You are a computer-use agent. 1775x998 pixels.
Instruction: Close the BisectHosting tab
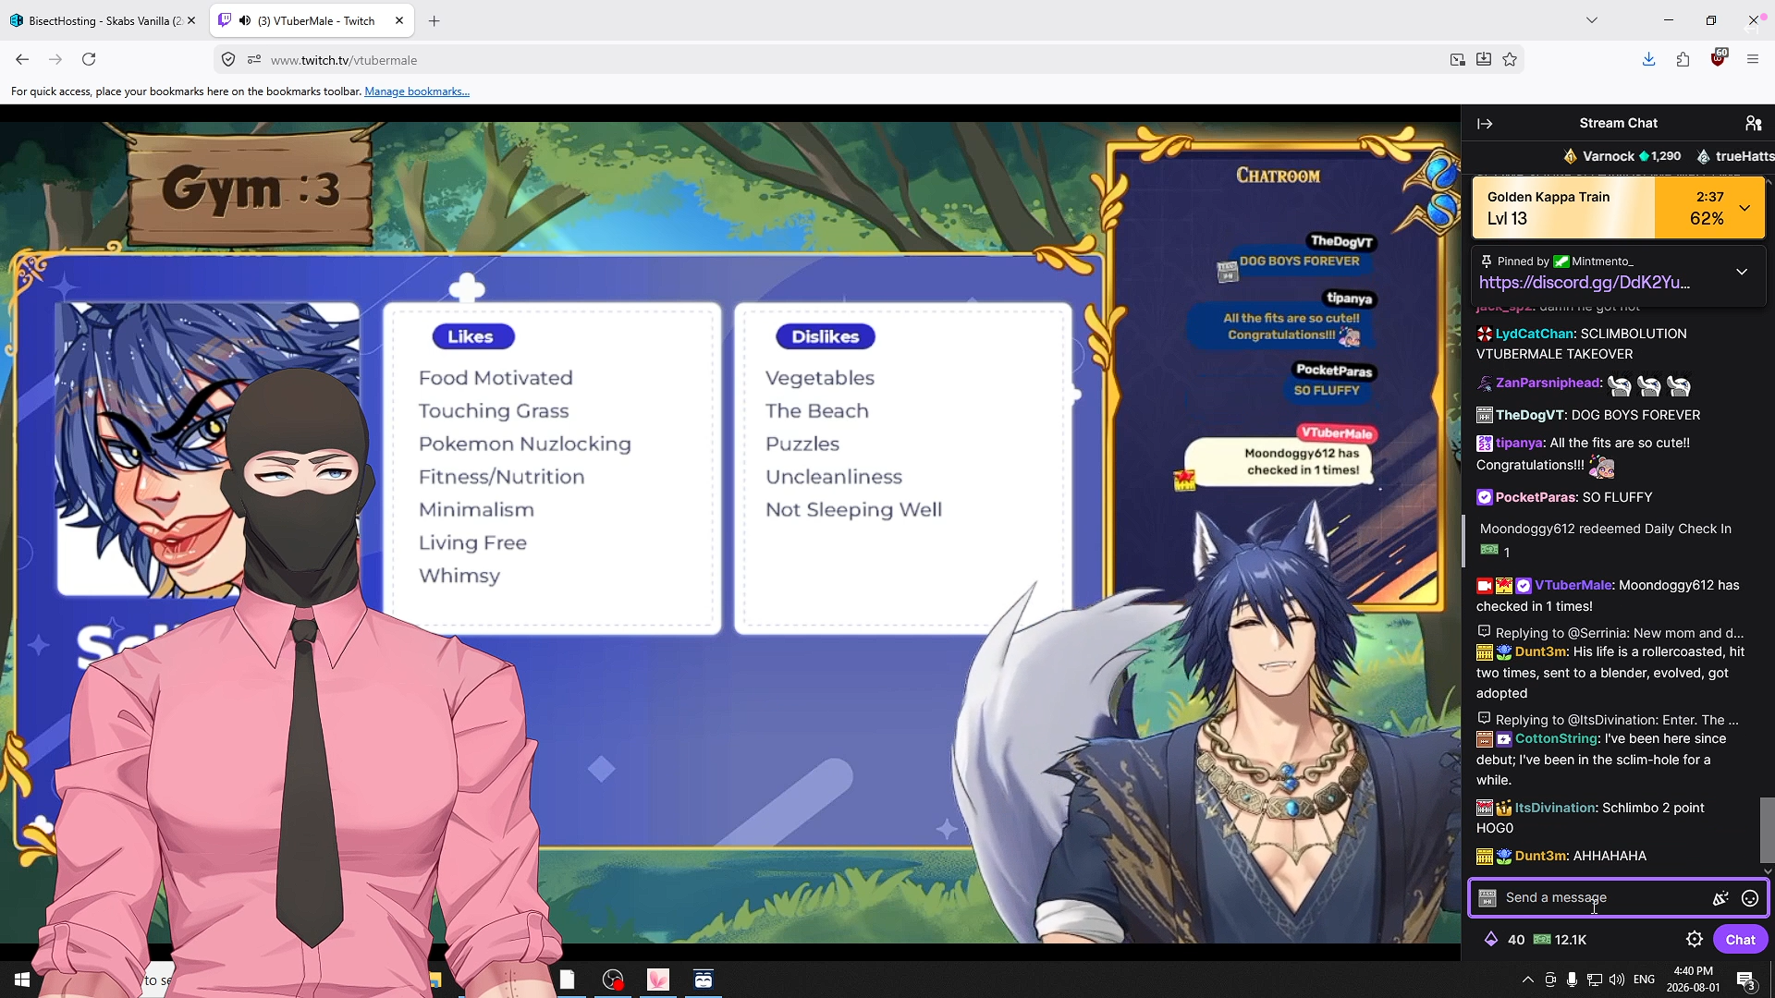pos(191,20)
